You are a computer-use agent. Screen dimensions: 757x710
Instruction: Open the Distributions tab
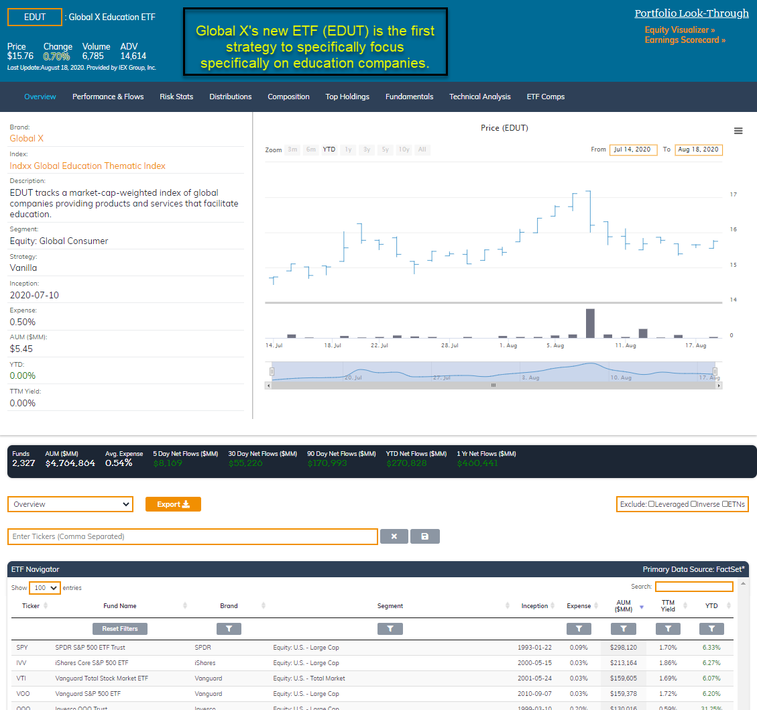tap(230, 97)
